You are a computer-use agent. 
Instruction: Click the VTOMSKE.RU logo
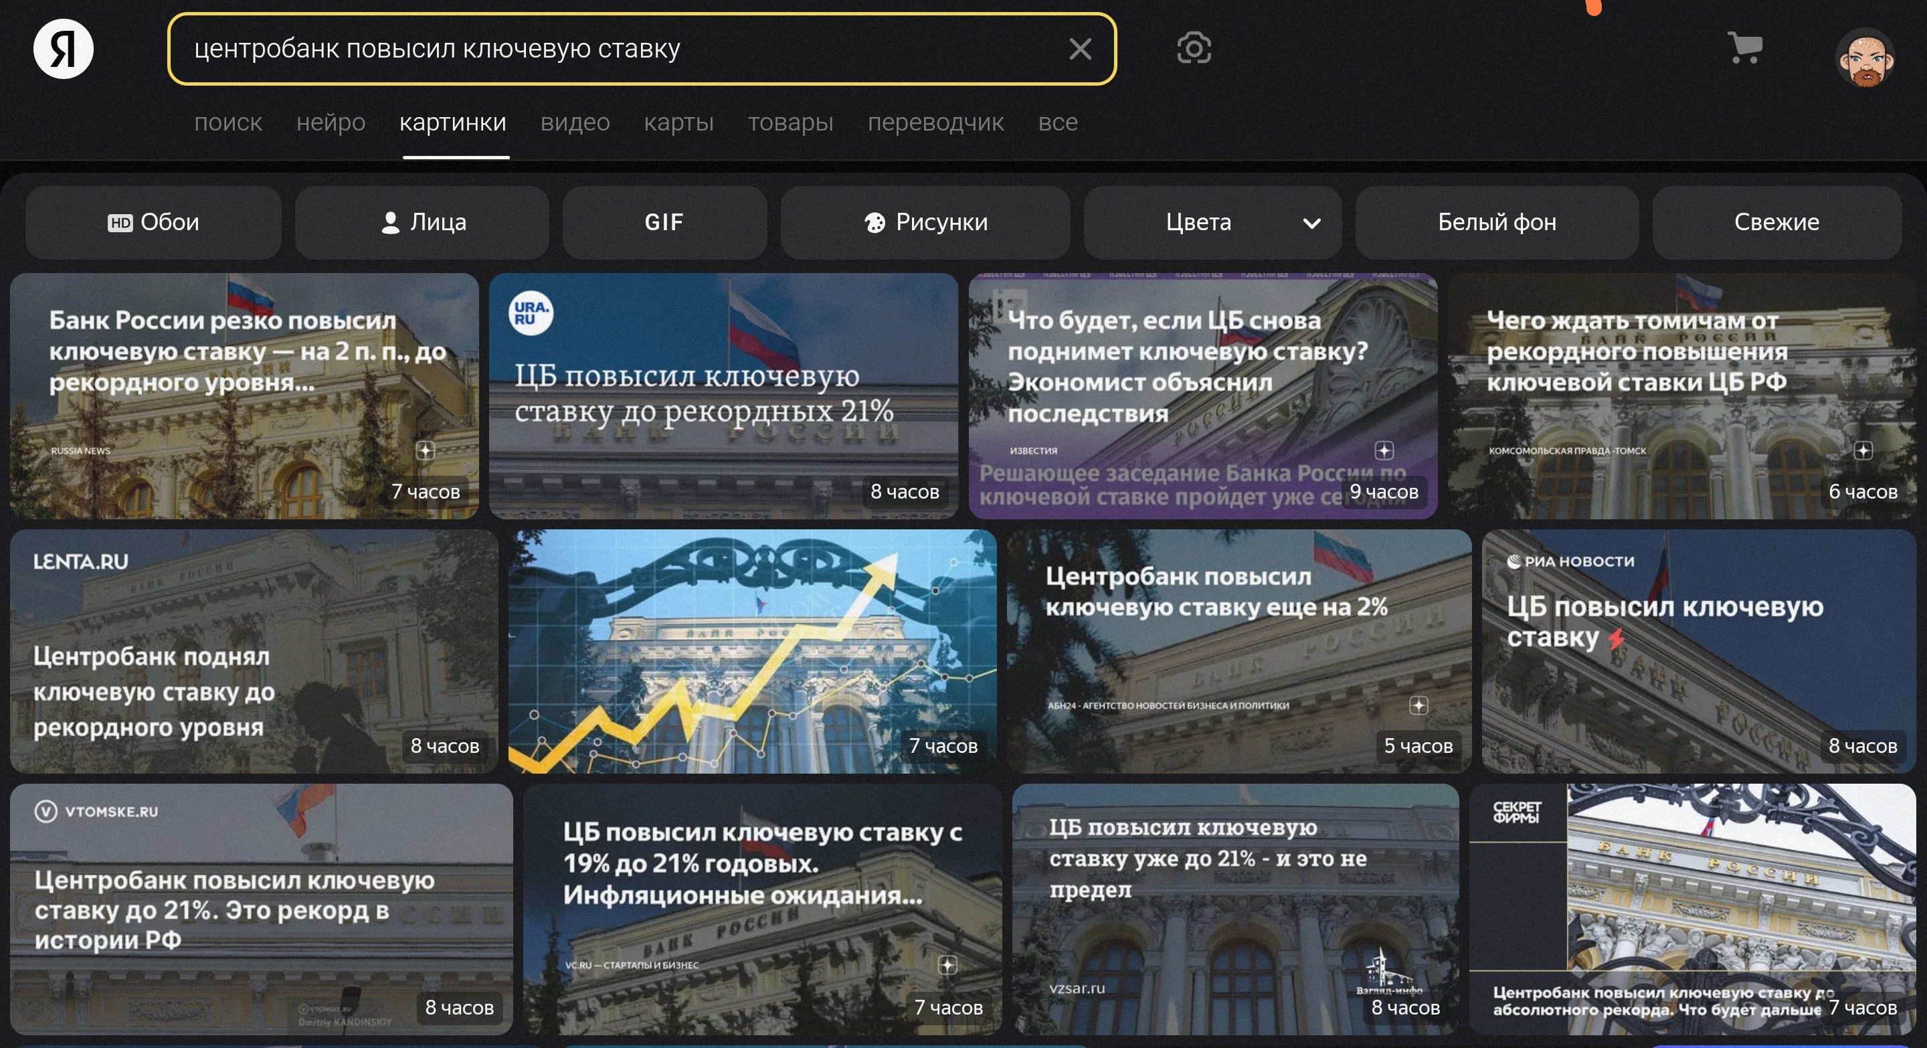pos(96,812)
